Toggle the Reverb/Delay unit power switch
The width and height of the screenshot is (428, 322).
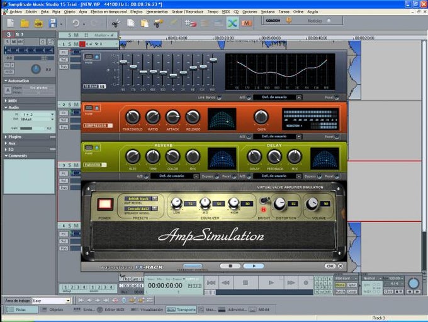pyautogui.click(x=89, y=148)
